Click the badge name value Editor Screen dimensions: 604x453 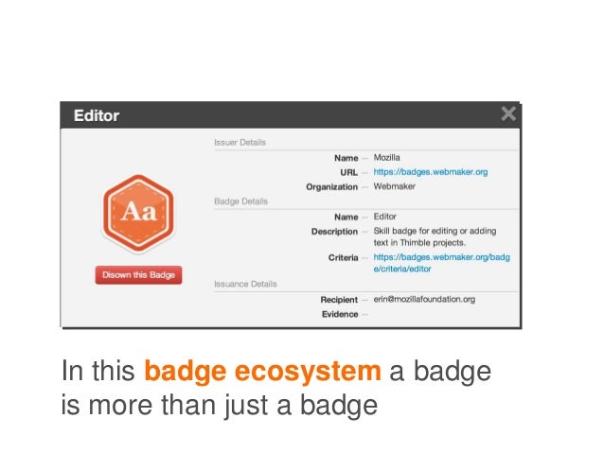[384, 217]
